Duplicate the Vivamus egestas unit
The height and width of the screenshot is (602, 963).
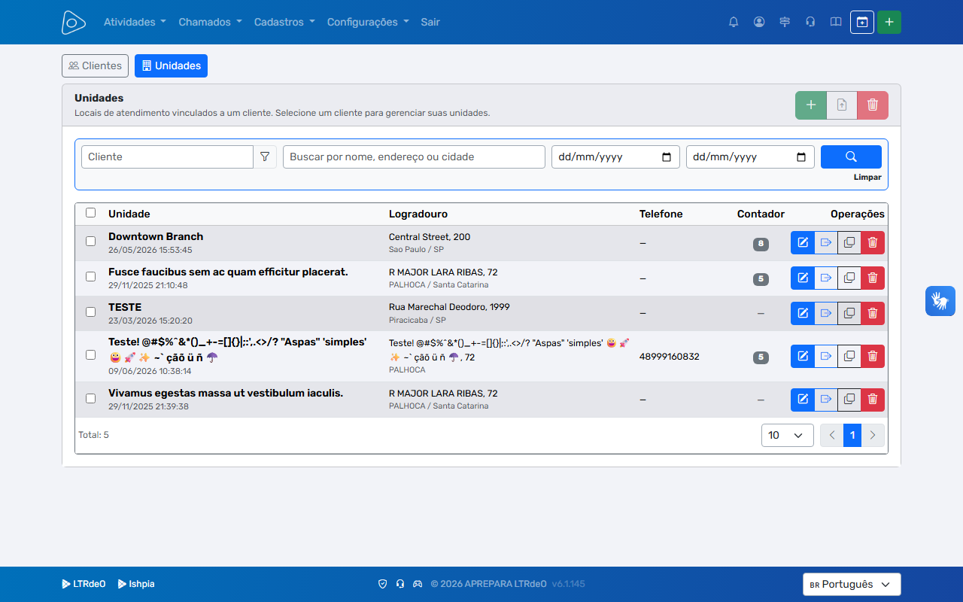pyautogui.click(x=849, y=400)
